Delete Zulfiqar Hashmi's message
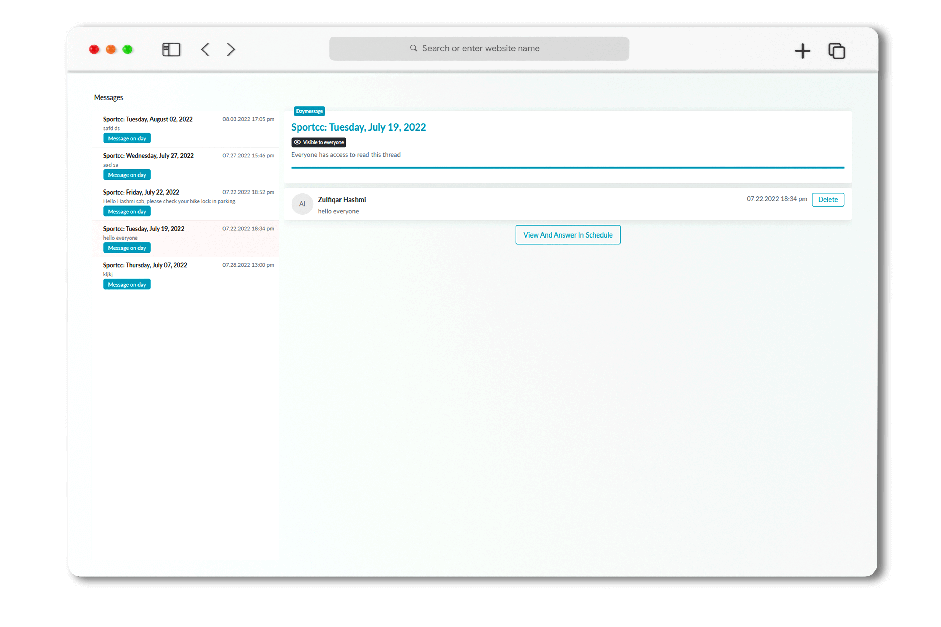The width and height of the screenshot is (941, 627). [x=828, y=200]
